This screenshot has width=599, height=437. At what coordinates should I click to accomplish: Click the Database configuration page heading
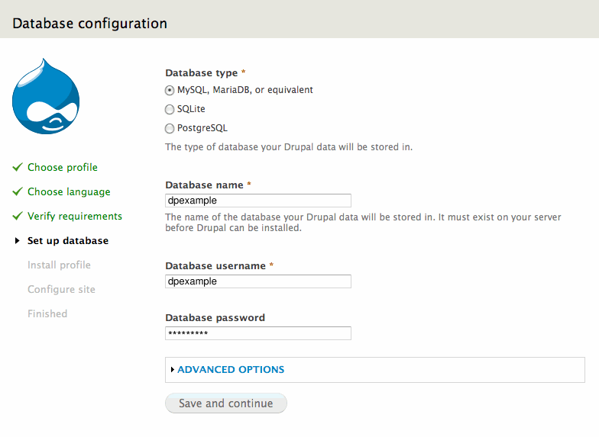pyautogui.click(x=89, y=23)
